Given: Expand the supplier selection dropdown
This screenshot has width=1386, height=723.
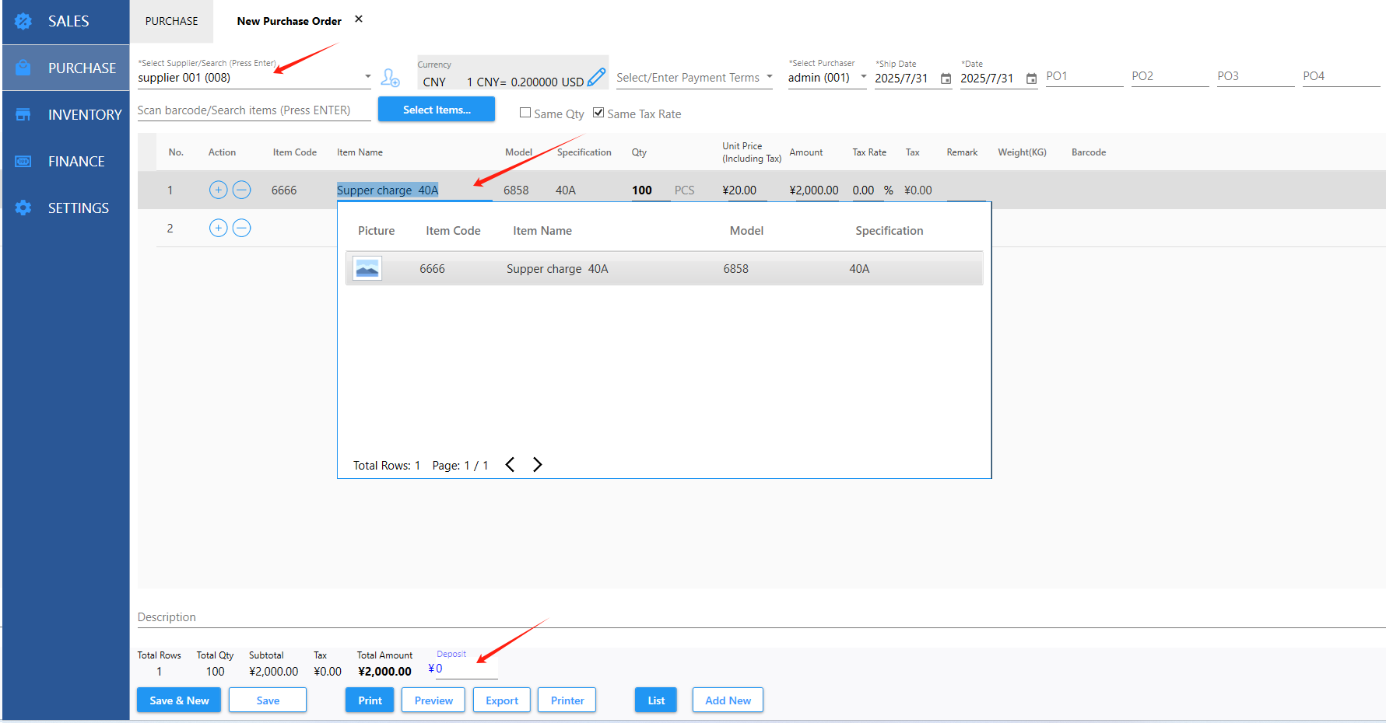Looking at the screenshot, I should 367,77.
